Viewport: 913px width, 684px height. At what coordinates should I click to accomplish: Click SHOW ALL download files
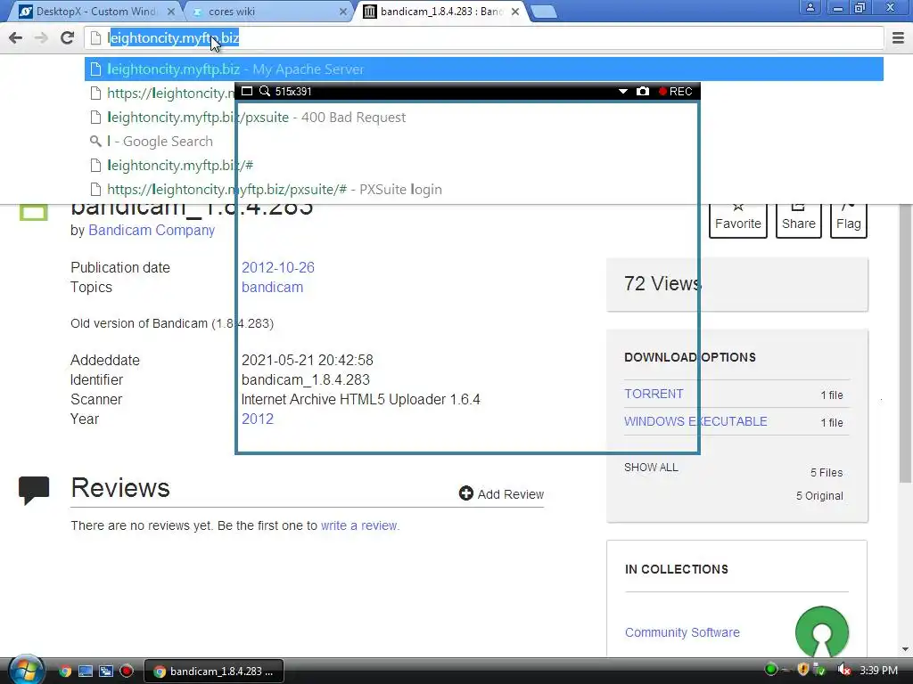tap(651, 467)
